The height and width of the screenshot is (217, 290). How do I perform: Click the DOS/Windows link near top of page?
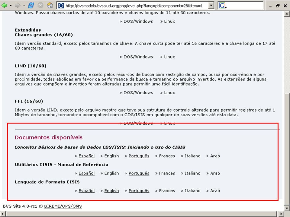[x=138, y=21]
